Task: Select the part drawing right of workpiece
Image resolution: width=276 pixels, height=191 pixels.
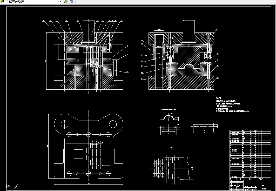Action: [x=204, y=128]
